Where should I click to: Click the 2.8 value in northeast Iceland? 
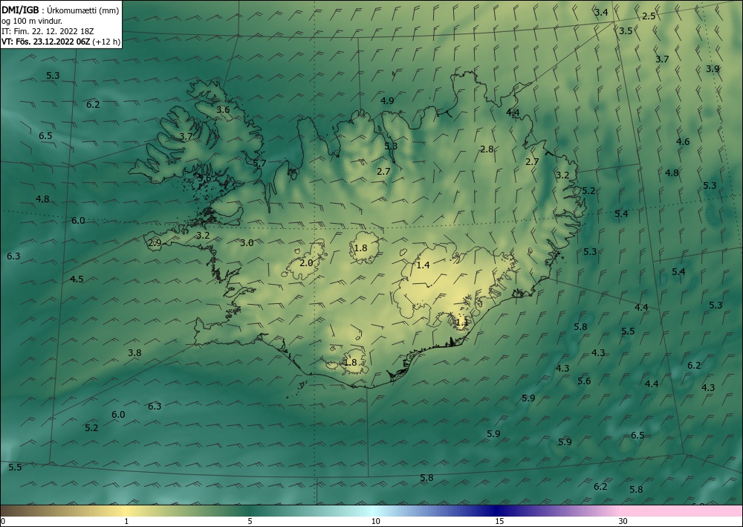tap(487, 149)
